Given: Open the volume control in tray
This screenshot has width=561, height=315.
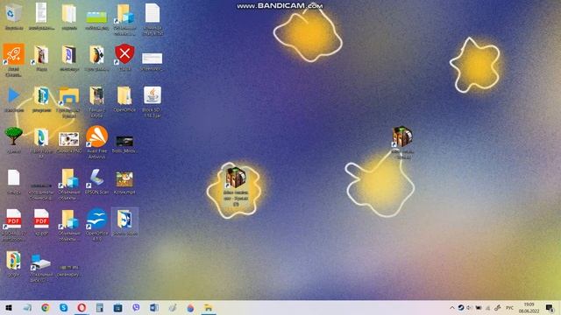Looking at the screenshot, I should pos(469,307).
